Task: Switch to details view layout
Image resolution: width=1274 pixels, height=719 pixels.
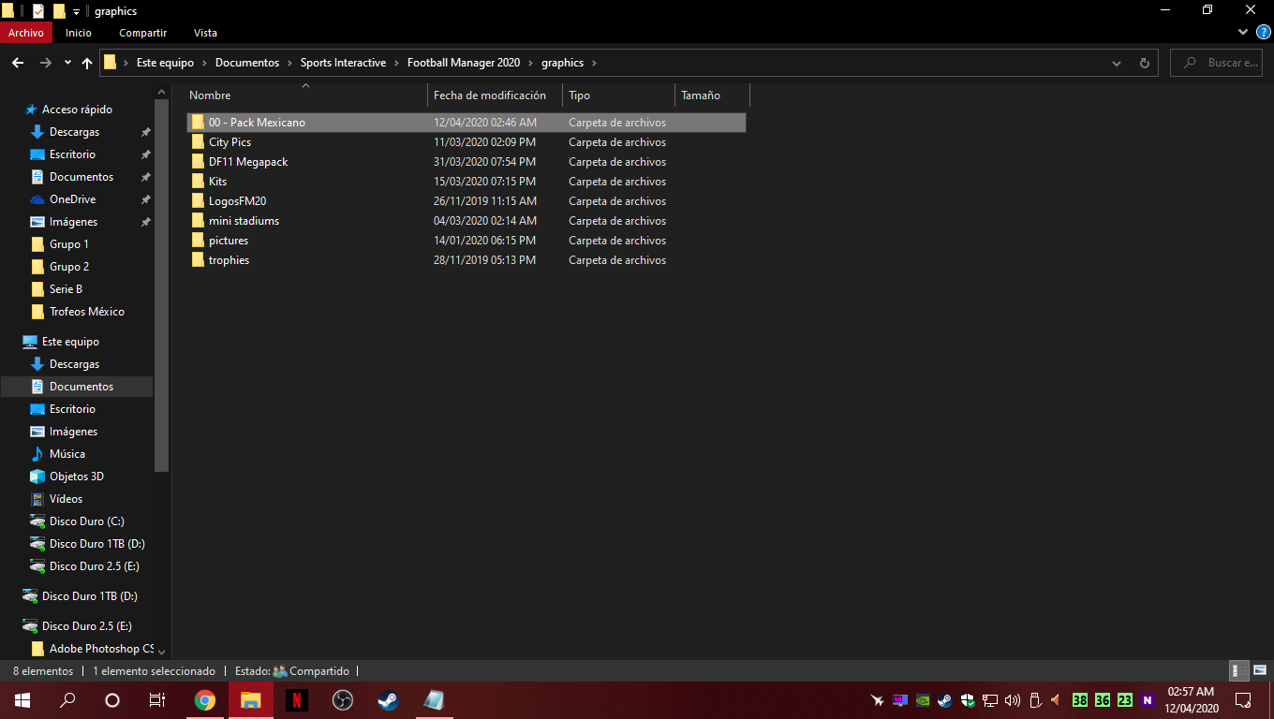Action: pyautogui.click(x=1238, y=670)
